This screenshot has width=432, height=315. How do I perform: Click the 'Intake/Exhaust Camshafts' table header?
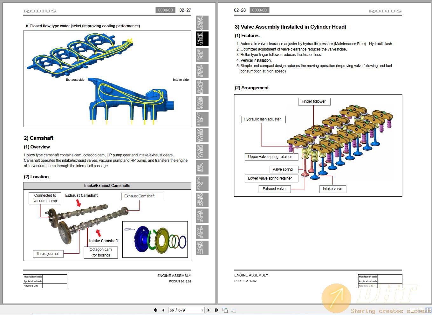click(x=107, y=186)
